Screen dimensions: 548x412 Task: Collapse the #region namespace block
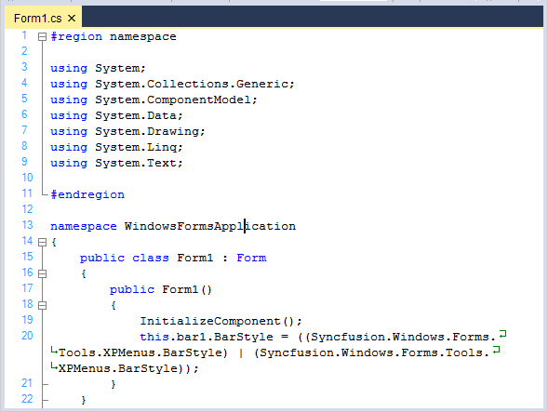pyautogui.click(x=42, y=36)
